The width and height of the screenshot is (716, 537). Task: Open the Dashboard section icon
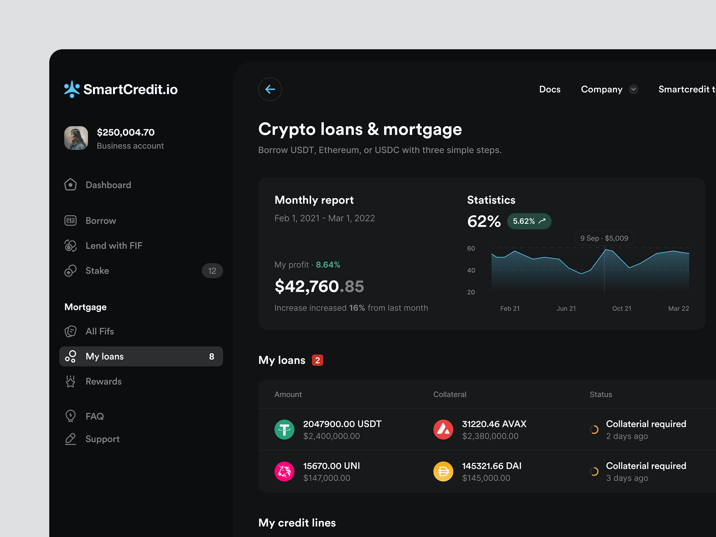[71, 185]
